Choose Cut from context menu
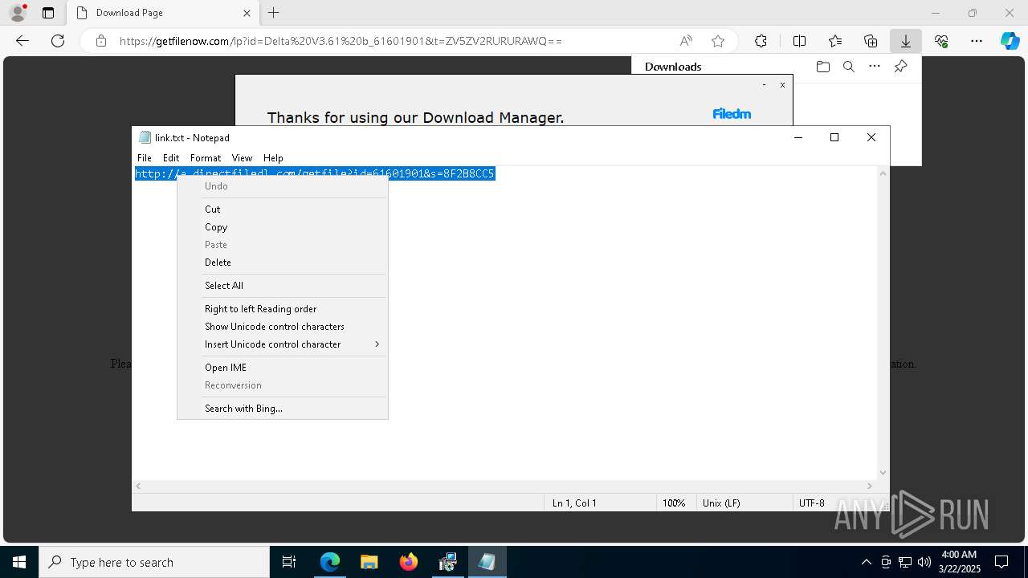 click(x=282, y=210)
